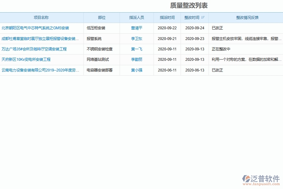
Task: View assignee 李卫东's details
Action: click(136, 38)
